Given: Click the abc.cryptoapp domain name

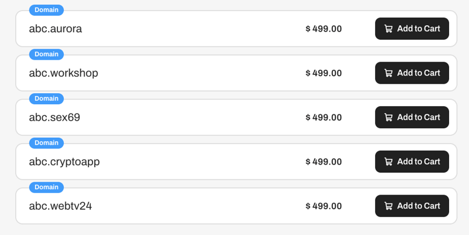Looking at the screenshot, I should pos(64,162).
